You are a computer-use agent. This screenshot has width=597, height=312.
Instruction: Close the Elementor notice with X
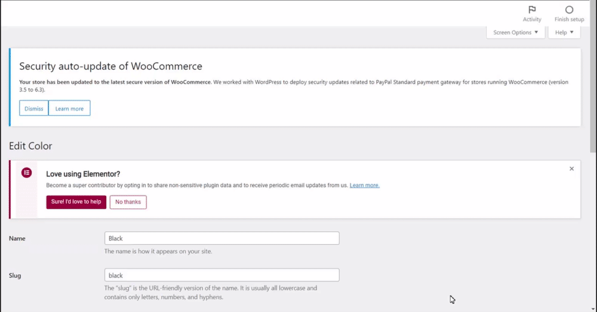pos(571,169)
